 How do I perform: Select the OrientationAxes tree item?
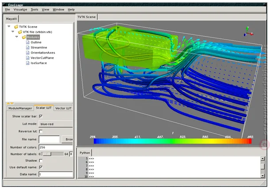(43, 53)
